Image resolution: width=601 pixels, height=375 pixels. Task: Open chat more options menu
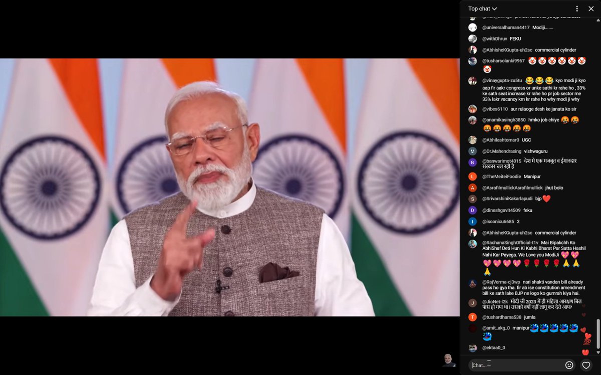point(577,8)
